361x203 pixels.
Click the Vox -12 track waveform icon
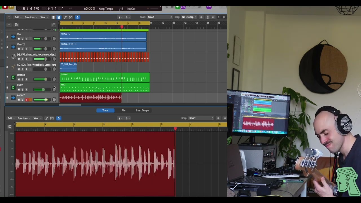pos(13,47)
